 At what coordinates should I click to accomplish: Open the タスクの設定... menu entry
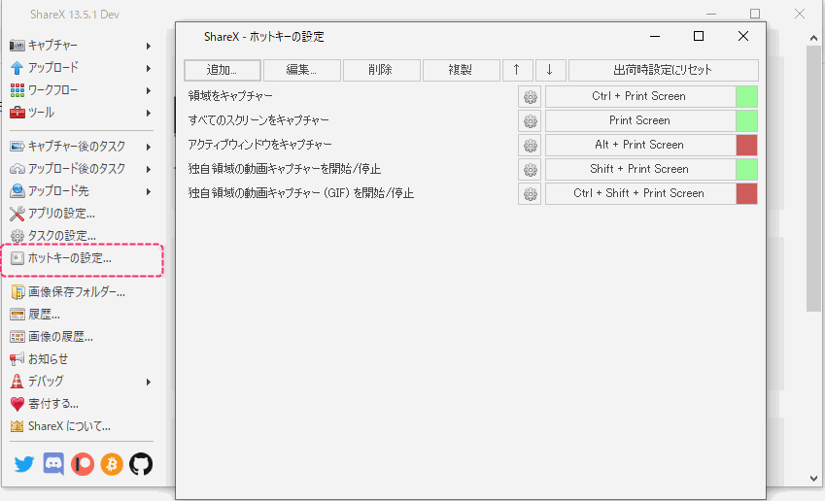62,236
